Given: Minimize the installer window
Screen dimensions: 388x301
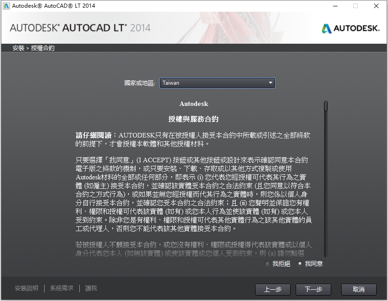Looking at the screenshot, I should click(x=335, y=6).
